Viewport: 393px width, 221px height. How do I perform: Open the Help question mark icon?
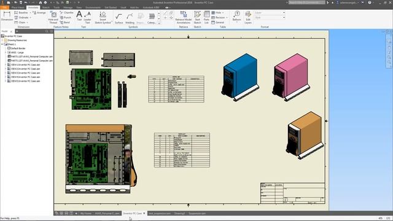pos(370,2)
